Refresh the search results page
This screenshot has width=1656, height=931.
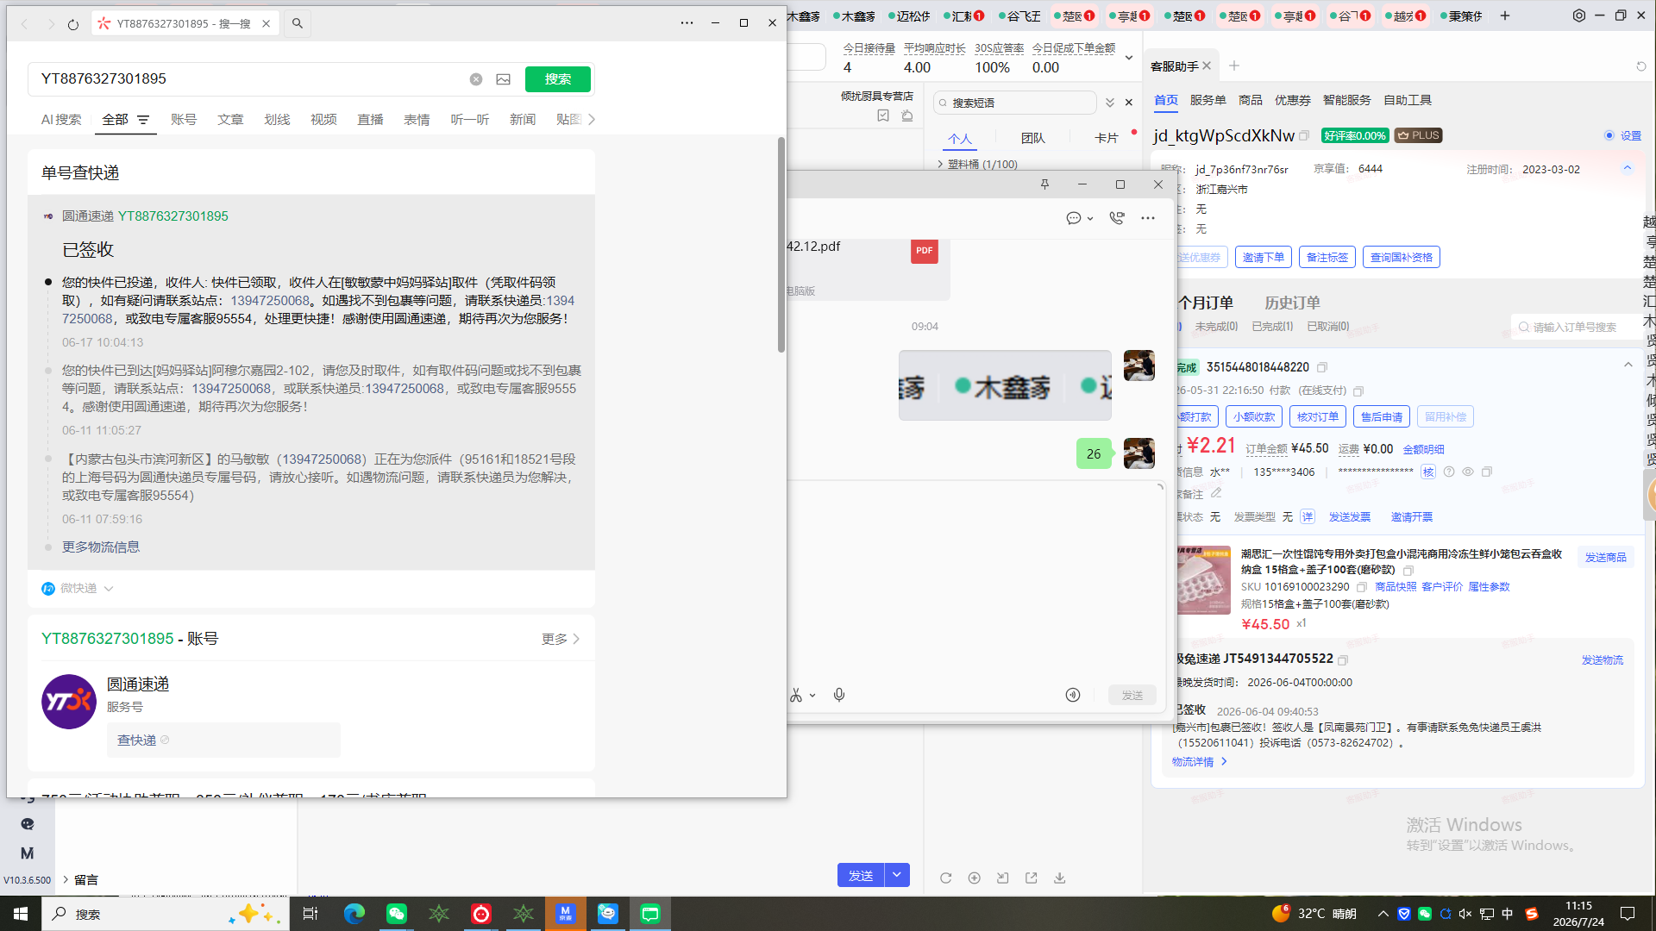tap(73, 24)
